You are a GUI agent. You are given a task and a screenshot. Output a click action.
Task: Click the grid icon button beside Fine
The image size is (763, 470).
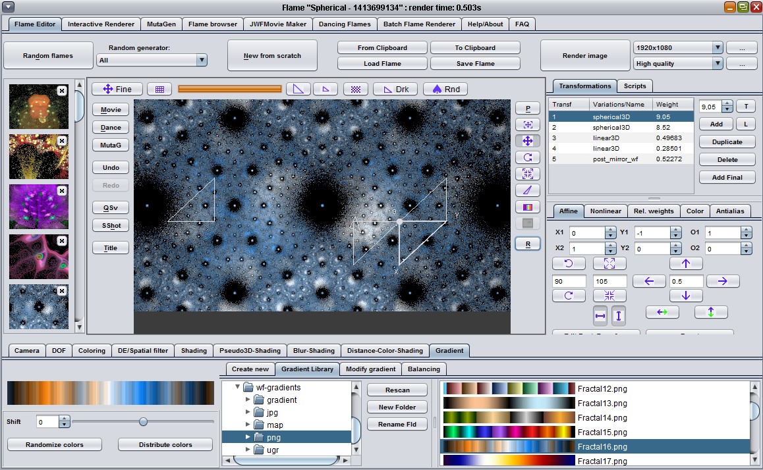point(159,89)
